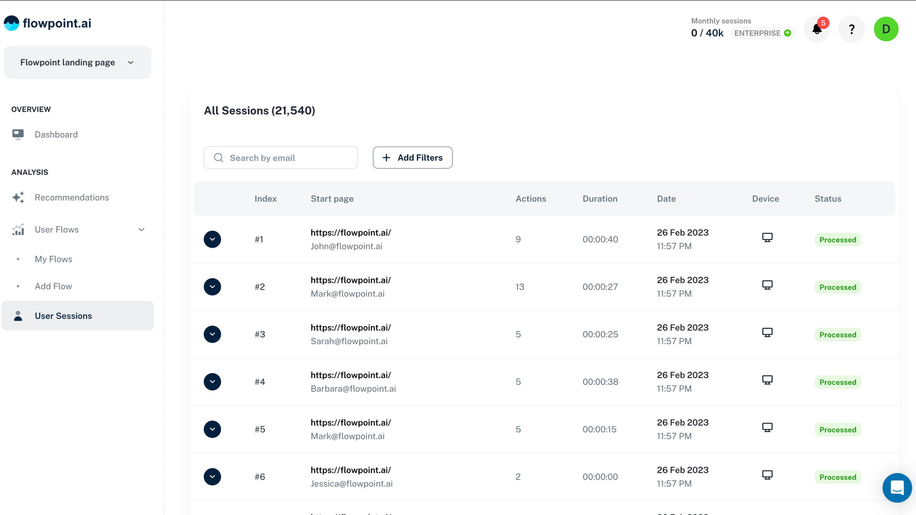Expand session #4 row
This screenshot has width=916, height=515.
pyautogui.click(x=212, y=382)
